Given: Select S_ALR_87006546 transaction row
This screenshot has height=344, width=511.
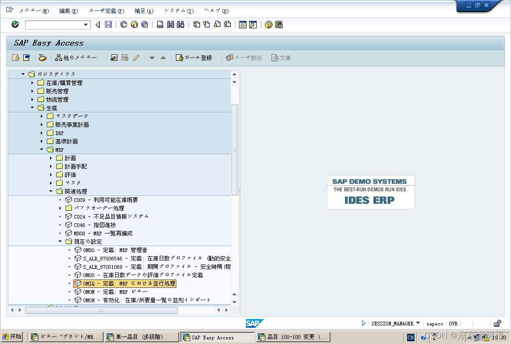Looking at the screenshot, I should pyautogui.click(x=153, y=258).
